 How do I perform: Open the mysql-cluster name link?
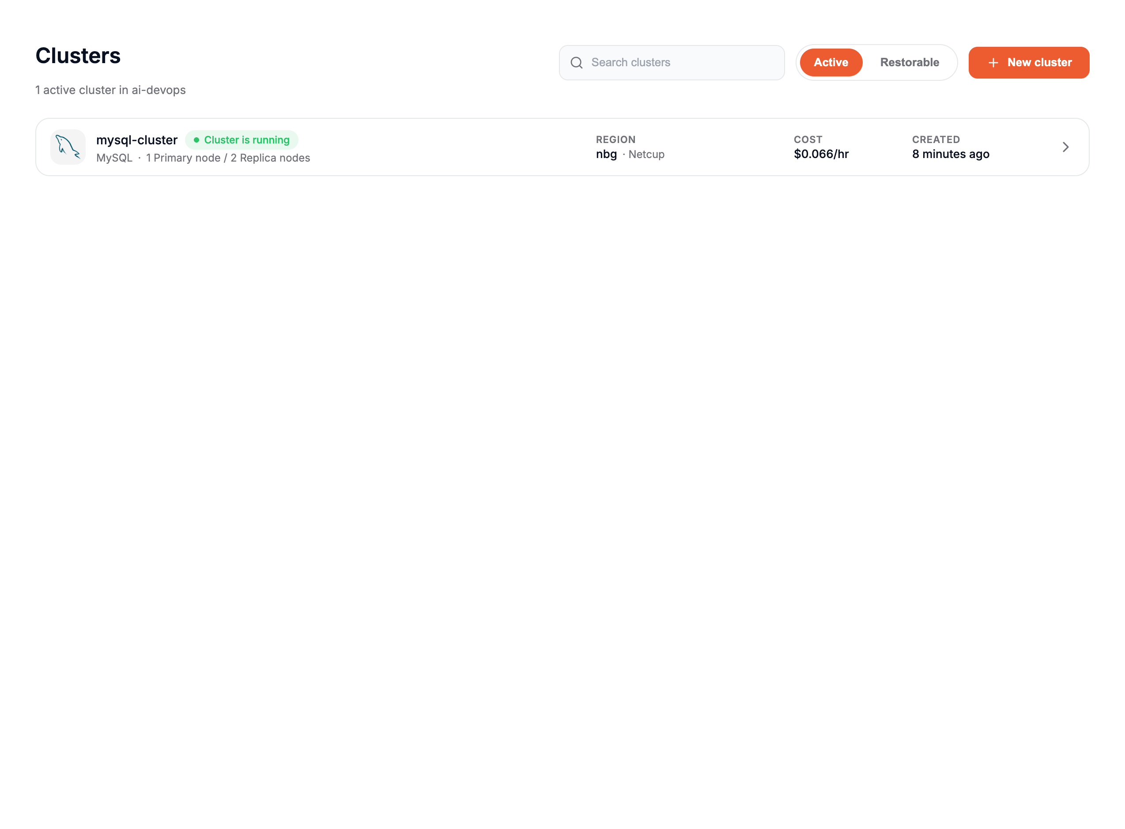(x=137, y=140)
